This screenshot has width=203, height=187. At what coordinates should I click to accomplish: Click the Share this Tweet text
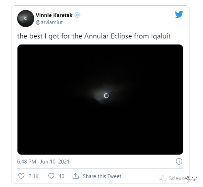pyautogui.click(x=102, y=176)
